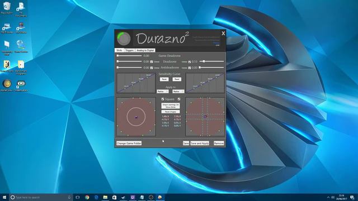The image size is (358, 201).
Task: Open Recycle Bin desktop icon
Action: (7, 8)
